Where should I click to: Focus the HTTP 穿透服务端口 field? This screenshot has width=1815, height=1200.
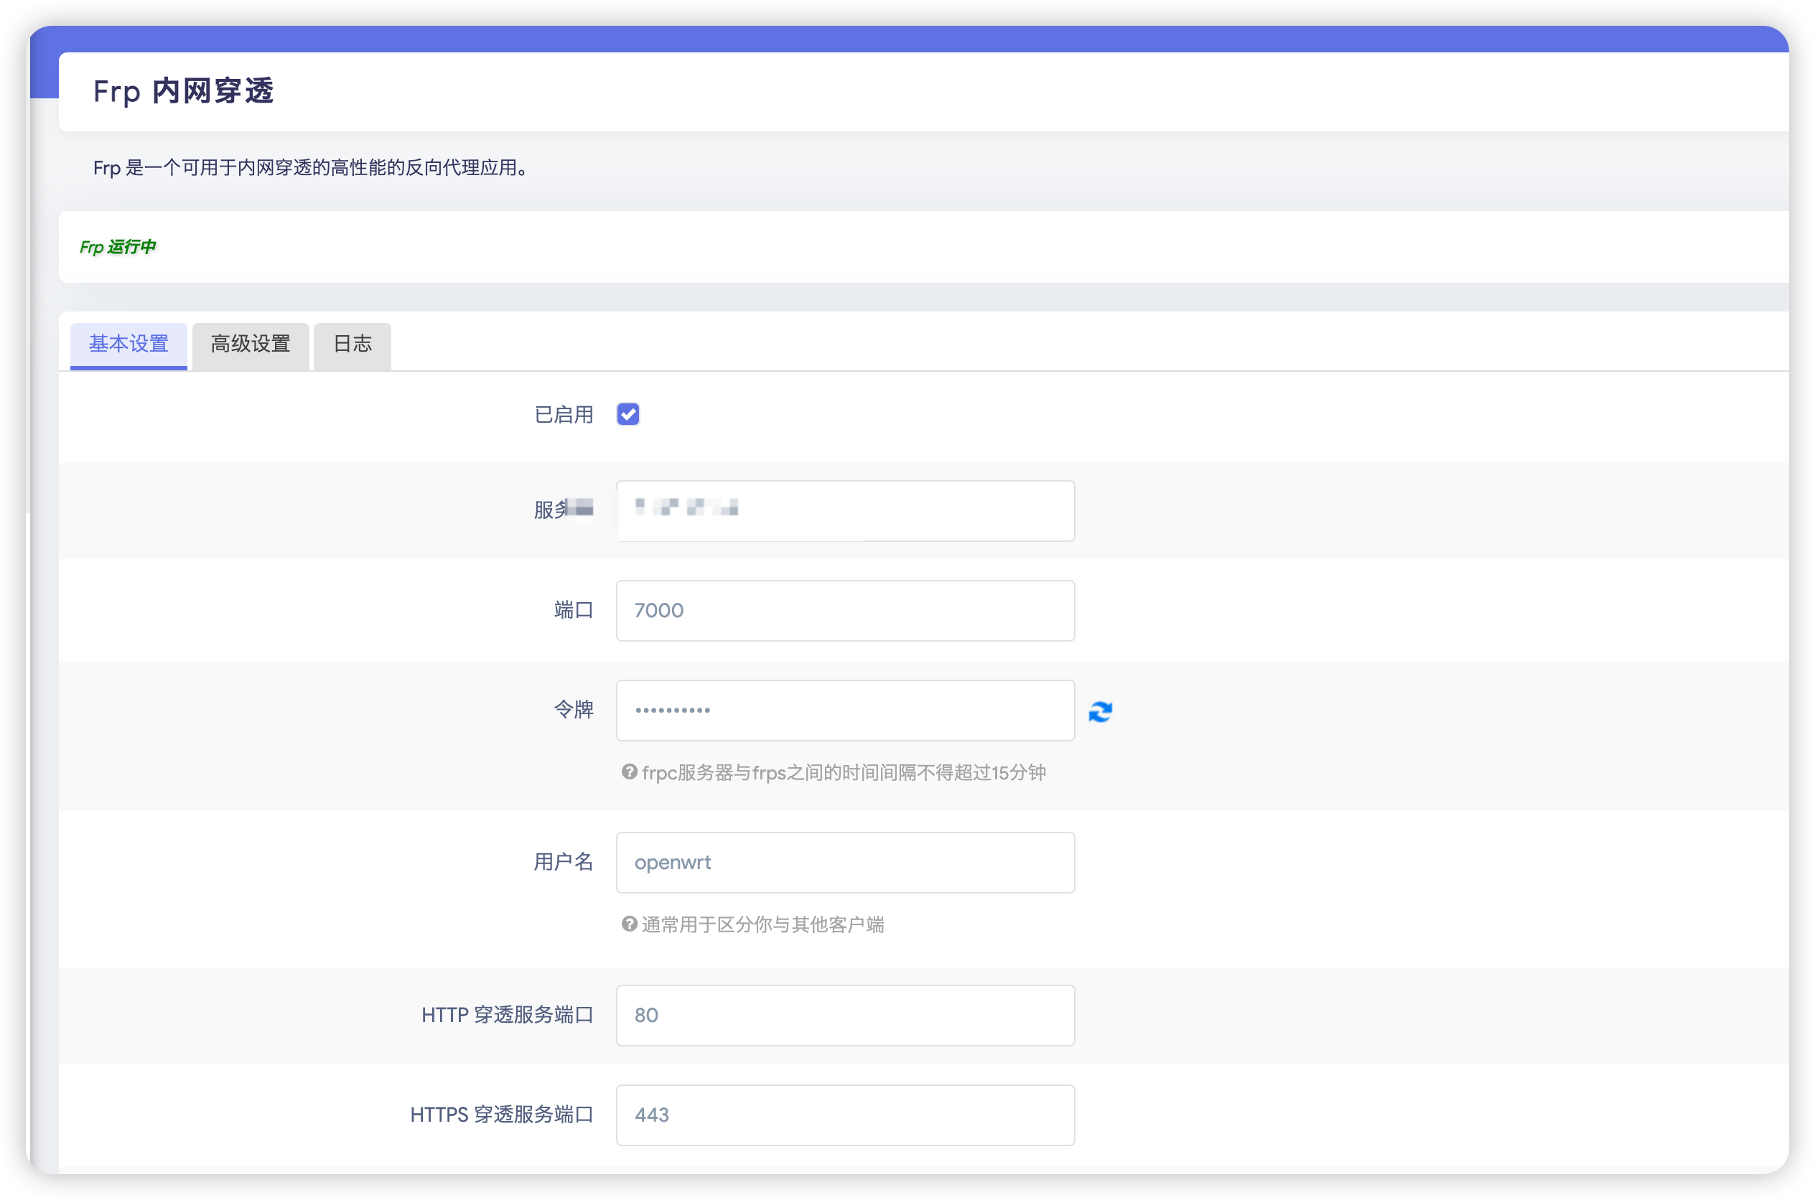pos(845,1016)
